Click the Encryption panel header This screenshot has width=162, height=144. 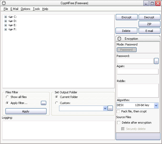[138, 39]
